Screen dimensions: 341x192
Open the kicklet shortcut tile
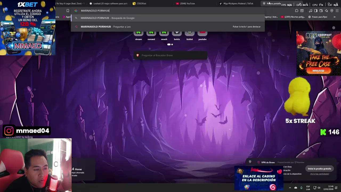point(190,35)
